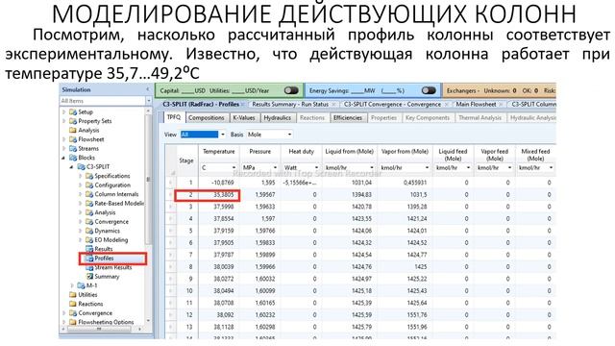Switch to the K-Values tab
The width and height of the screenshot is (615, 346).
click(244, 117)
